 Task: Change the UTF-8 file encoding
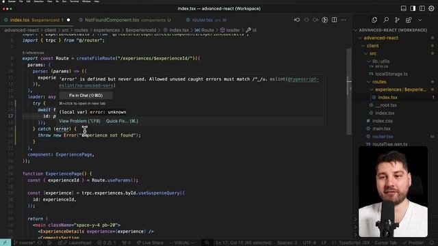309,243
